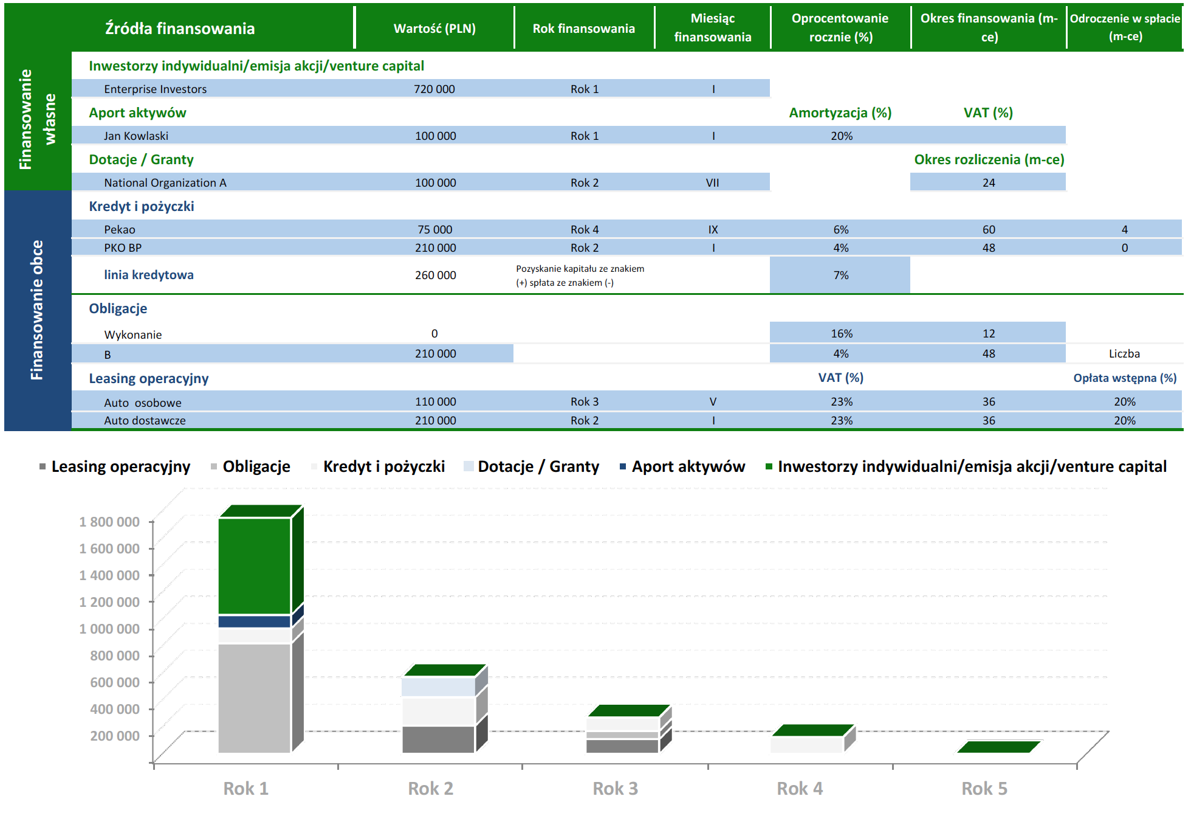Select the bond B row name
The width and height of the screenshot is (1191, 813).
pos(108,355)
